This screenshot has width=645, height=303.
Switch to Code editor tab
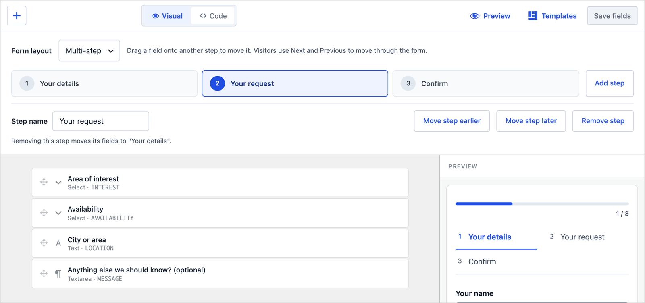click(213, 16)
